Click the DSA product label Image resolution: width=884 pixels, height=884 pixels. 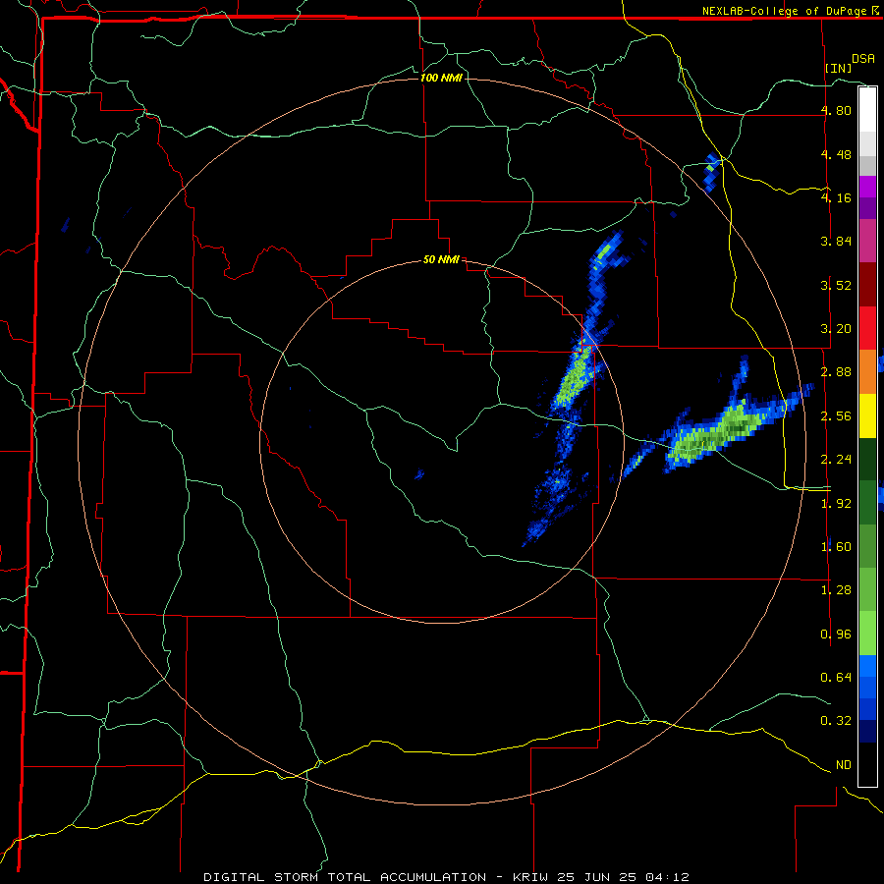coord(863,59)
